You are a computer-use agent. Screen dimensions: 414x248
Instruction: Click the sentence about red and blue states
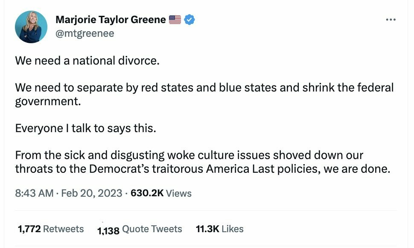coord(204,88)
